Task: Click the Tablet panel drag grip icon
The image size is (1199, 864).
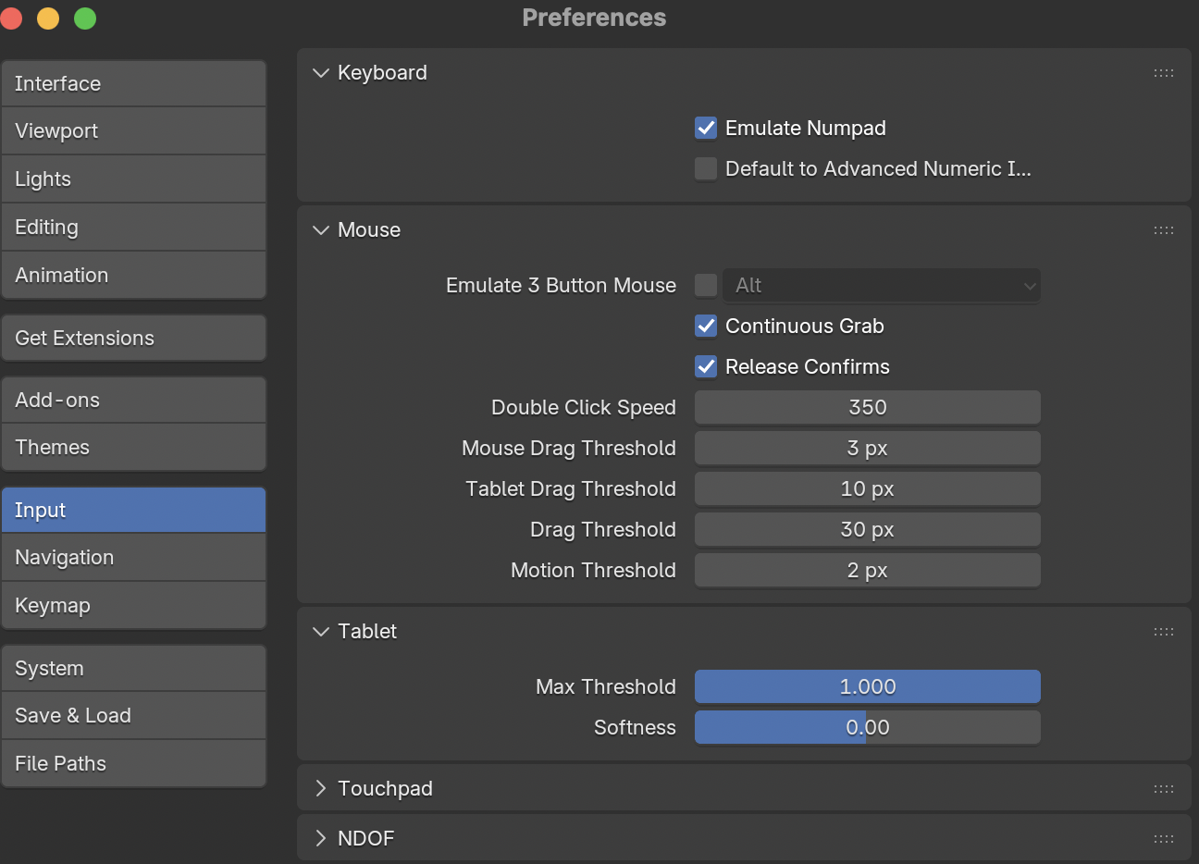Action: click(x=1163, y=632)
